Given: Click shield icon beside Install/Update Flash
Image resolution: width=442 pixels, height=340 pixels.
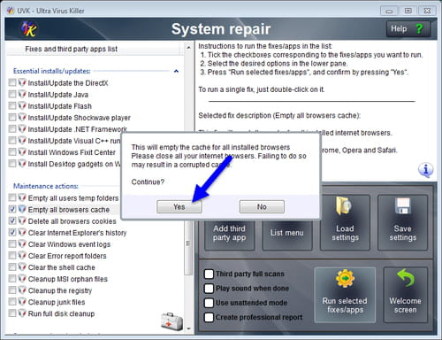Looking at the screenshot, I should tap(22, 105).
